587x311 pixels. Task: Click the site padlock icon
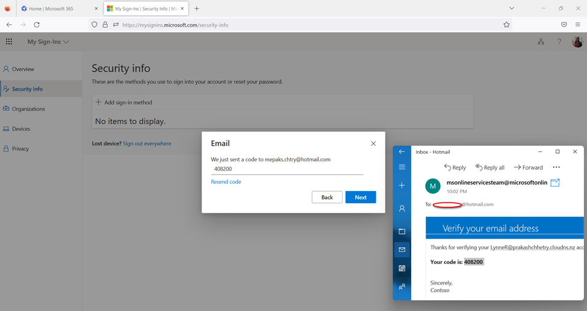(x=105, y=25)
